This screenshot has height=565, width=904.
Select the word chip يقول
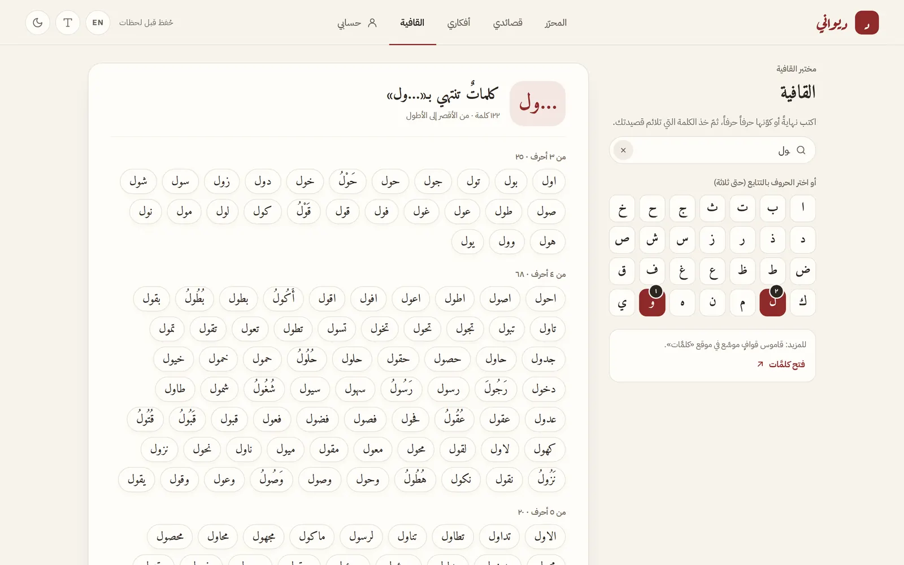click(x=137, y=480)
